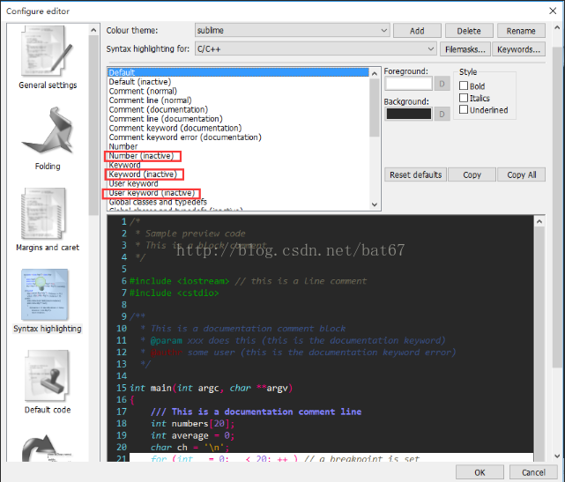Tick the Bold style checkbox
The image size is (565, 482).
(x=464, y=85)
